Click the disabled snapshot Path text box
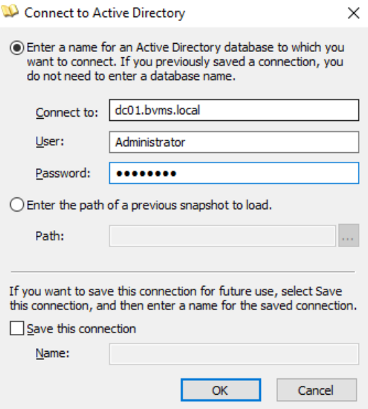 223,236
